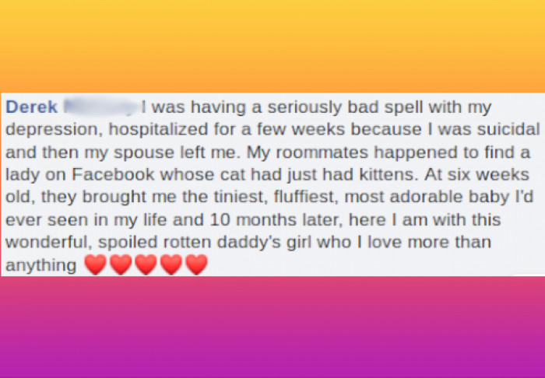Screen dimensions: 545x378
Task: Click the last red heart emoji
Action: 197,264
